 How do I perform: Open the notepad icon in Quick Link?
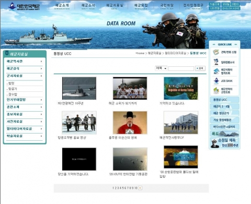[x=216, y=52]
